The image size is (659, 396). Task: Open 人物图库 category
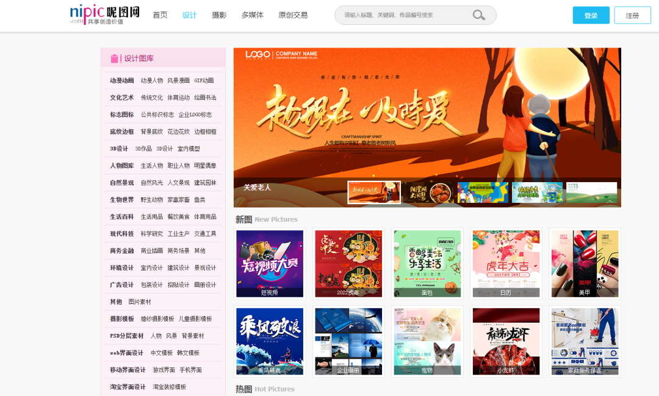coord(122,166)
